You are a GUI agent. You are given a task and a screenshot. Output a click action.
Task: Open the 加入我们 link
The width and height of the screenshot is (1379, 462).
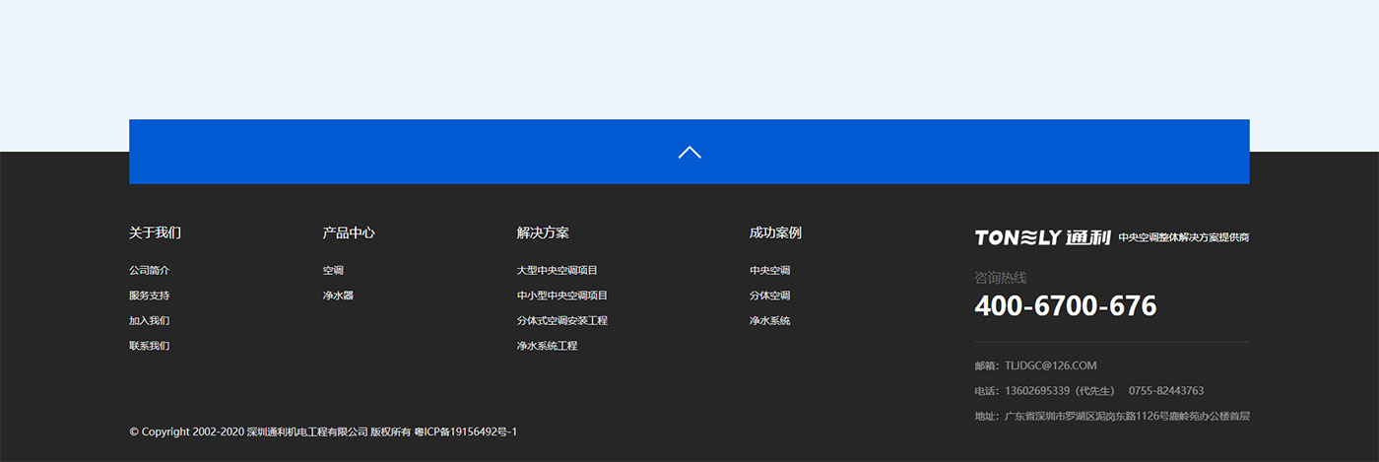pyautogui.click(x=149, y=321)
